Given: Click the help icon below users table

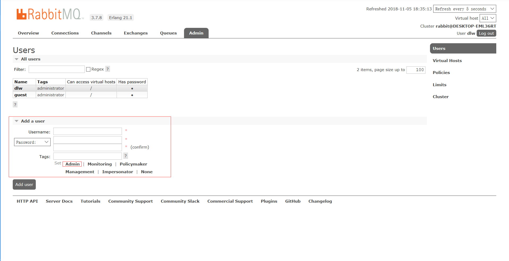Looking at the screenshot, I should tap(15, 105).
